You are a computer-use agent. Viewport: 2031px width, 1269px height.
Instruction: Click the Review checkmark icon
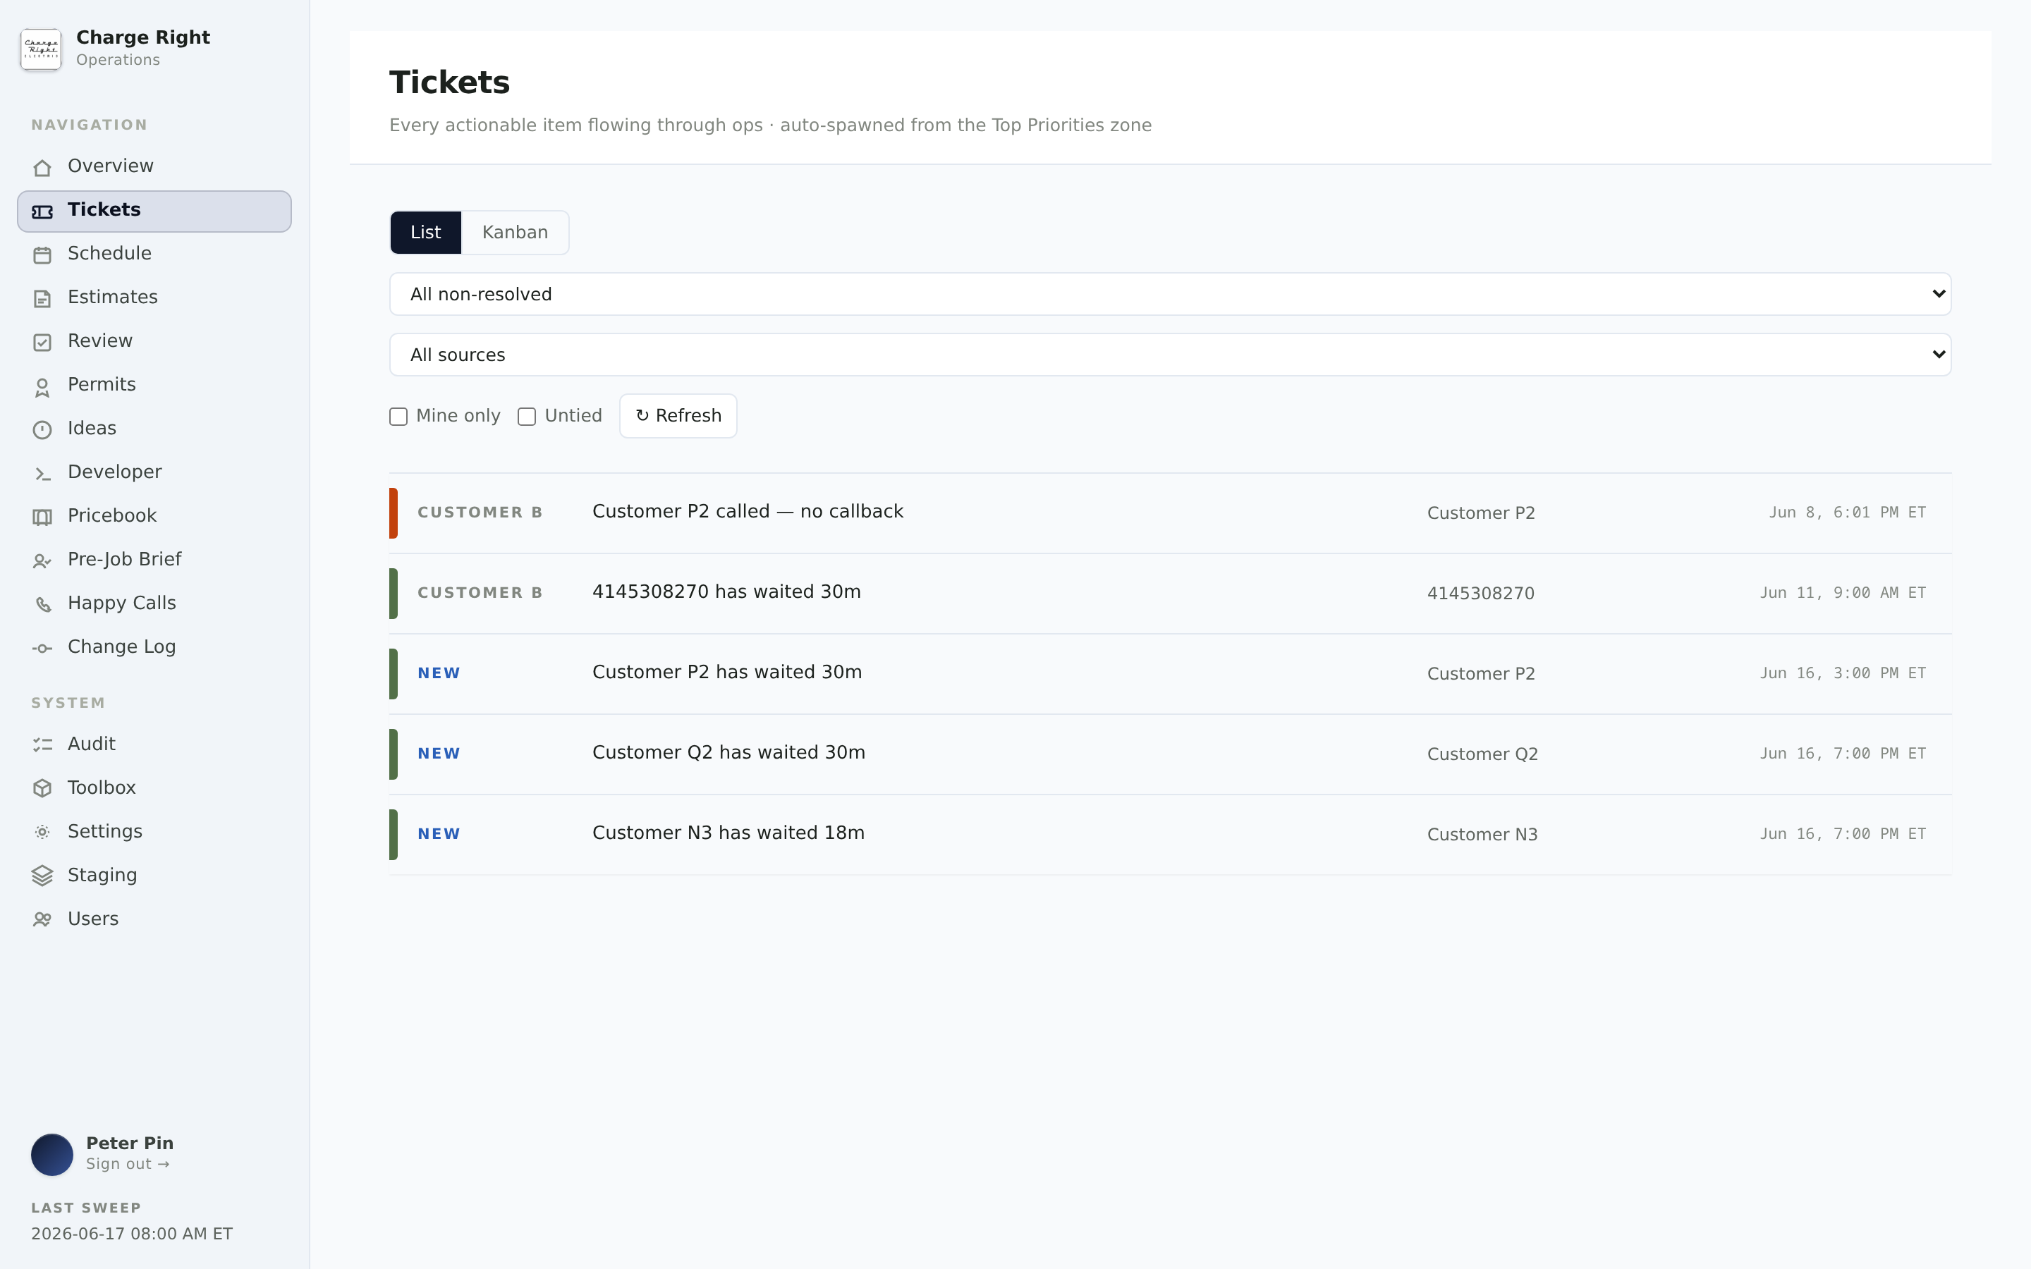pyautogui.click(x=42, y=343)
